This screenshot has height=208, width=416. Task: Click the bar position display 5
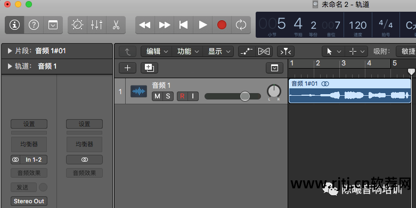[281, 24]
